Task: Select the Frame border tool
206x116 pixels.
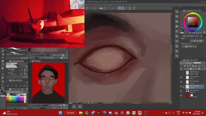Action: coord(3,74)
